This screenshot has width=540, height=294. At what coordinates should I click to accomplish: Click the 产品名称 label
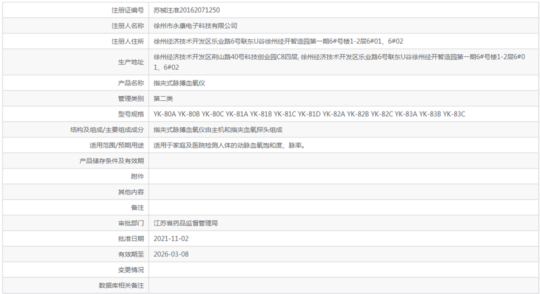click(131, 83)
